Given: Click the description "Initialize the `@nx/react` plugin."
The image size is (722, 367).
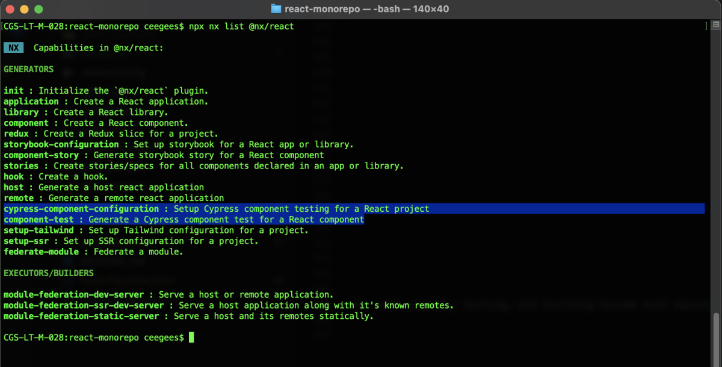Looking at the screenshot, I should pos(123,91).
